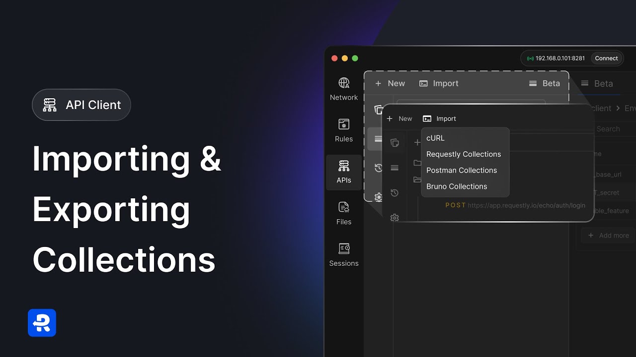The width and height of the screenshot is (636, 357).
Task: Open the Files section in the sidebar
Action: (344, 214)
